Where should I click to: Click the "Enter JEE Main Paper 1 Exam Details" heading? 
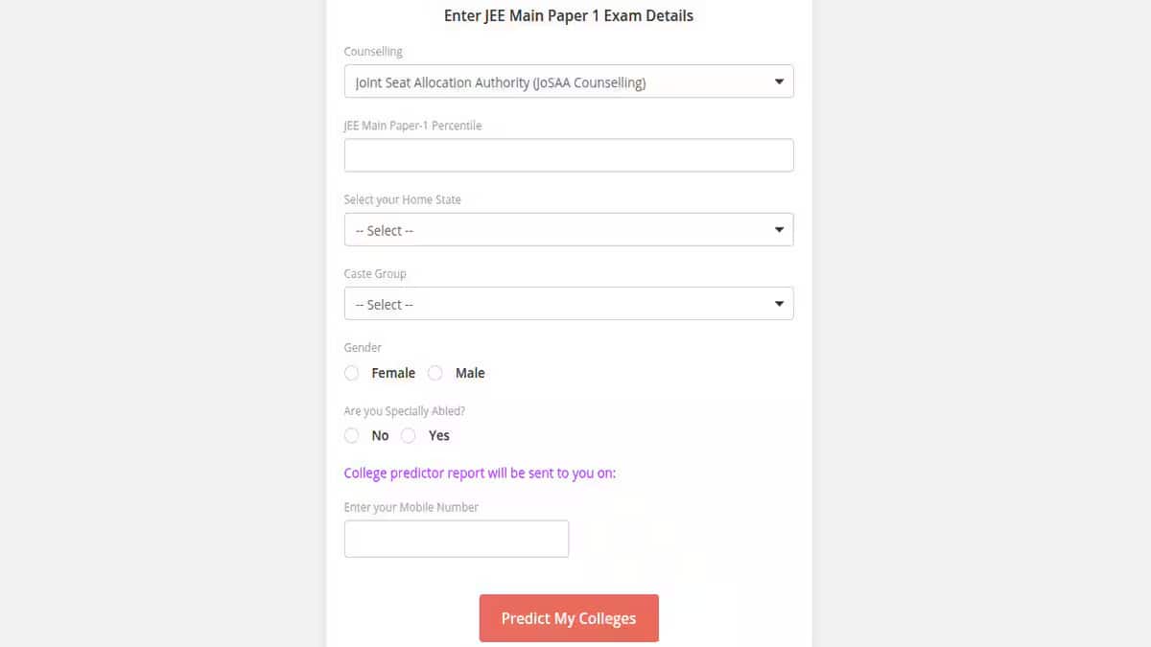(569, 15)
